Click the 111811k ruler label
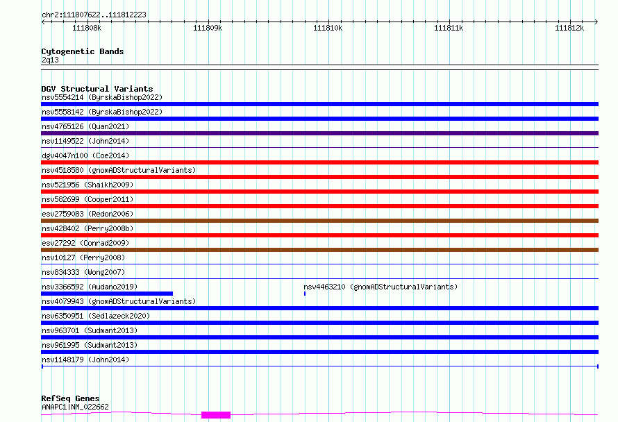Viewport: 618px width, 422px height. [449, 28]
